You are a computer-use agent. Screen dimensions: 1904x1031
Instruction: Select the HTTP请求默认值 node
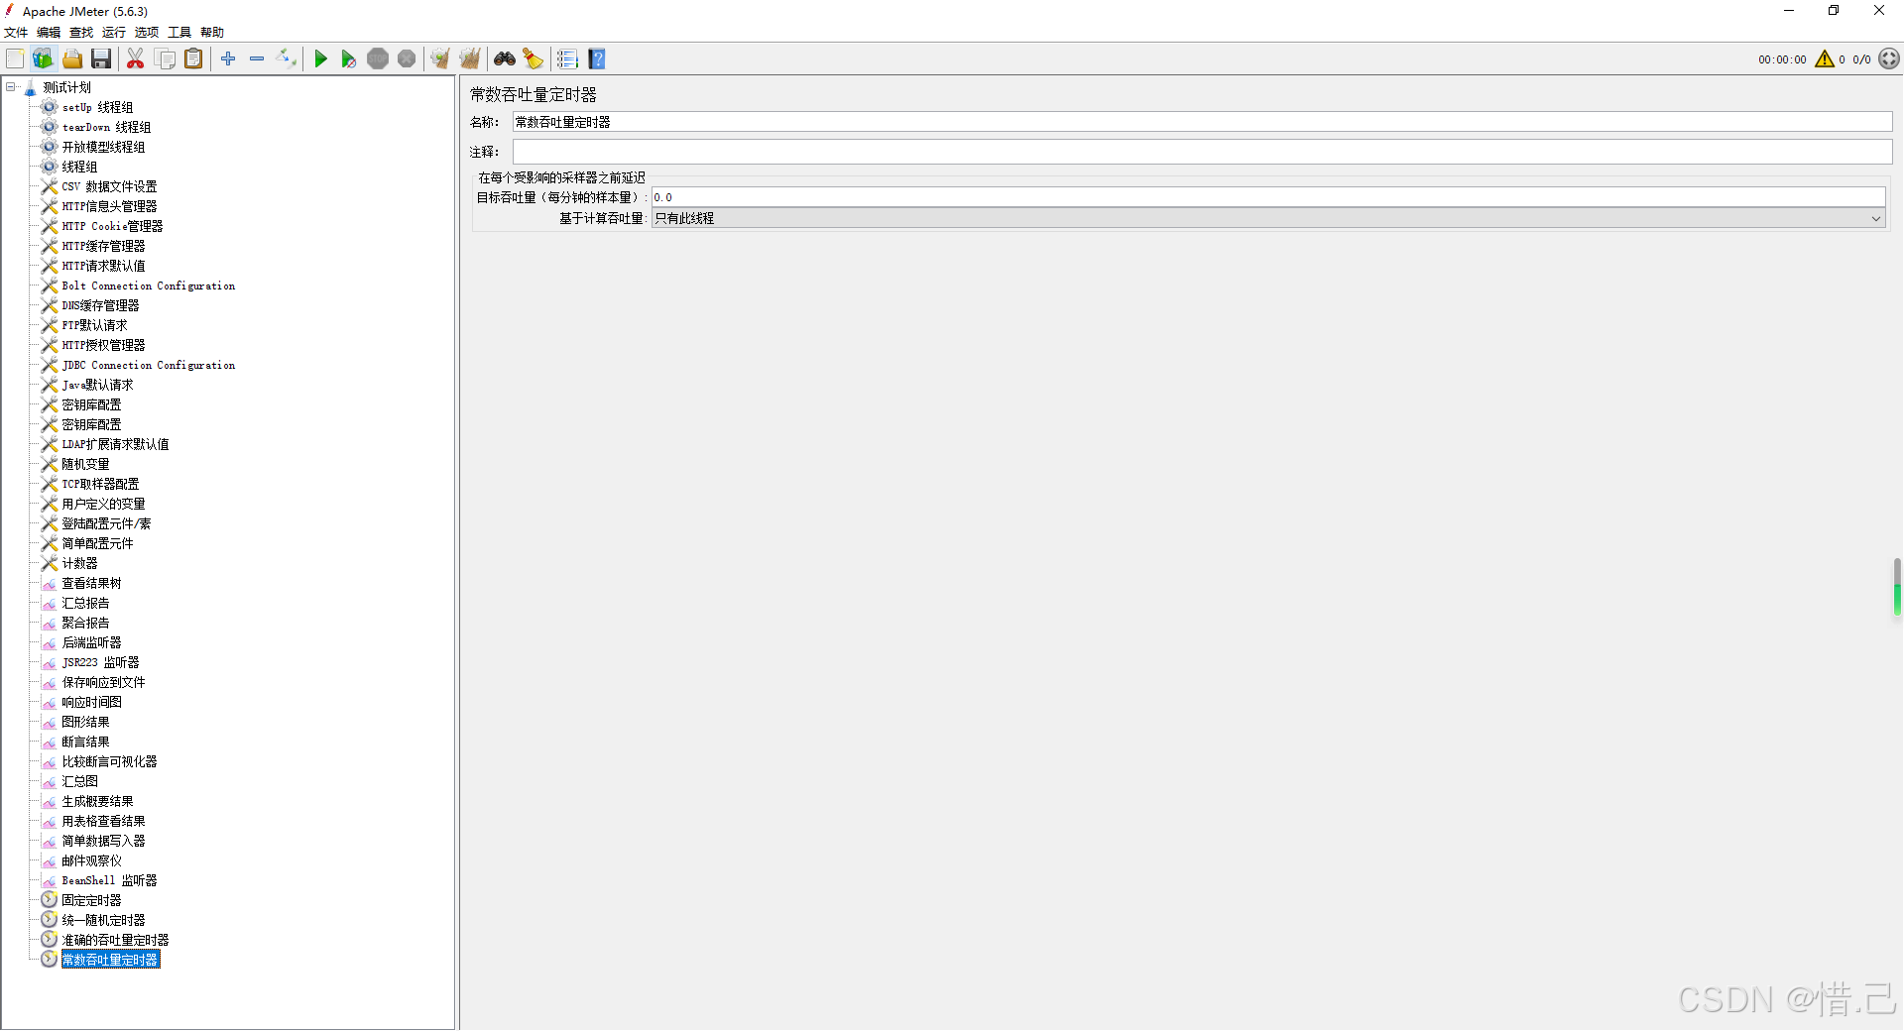103,266
